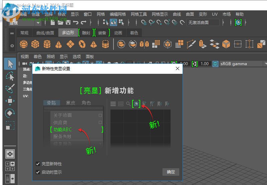
Task: Click the Multi-Cut knife tool icon
Action: point(191,44)
